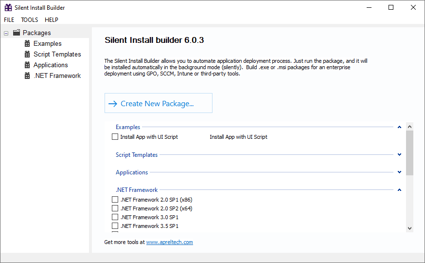Check the Install App with UI Script box

[115, 137]
